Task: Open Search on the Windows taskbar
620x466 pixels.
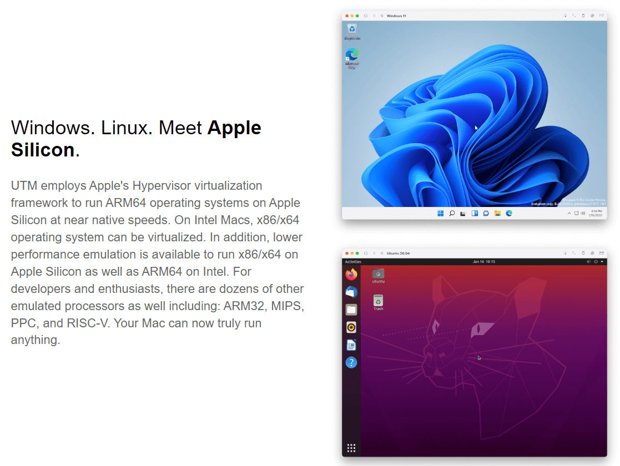Action: coord(452,213)
